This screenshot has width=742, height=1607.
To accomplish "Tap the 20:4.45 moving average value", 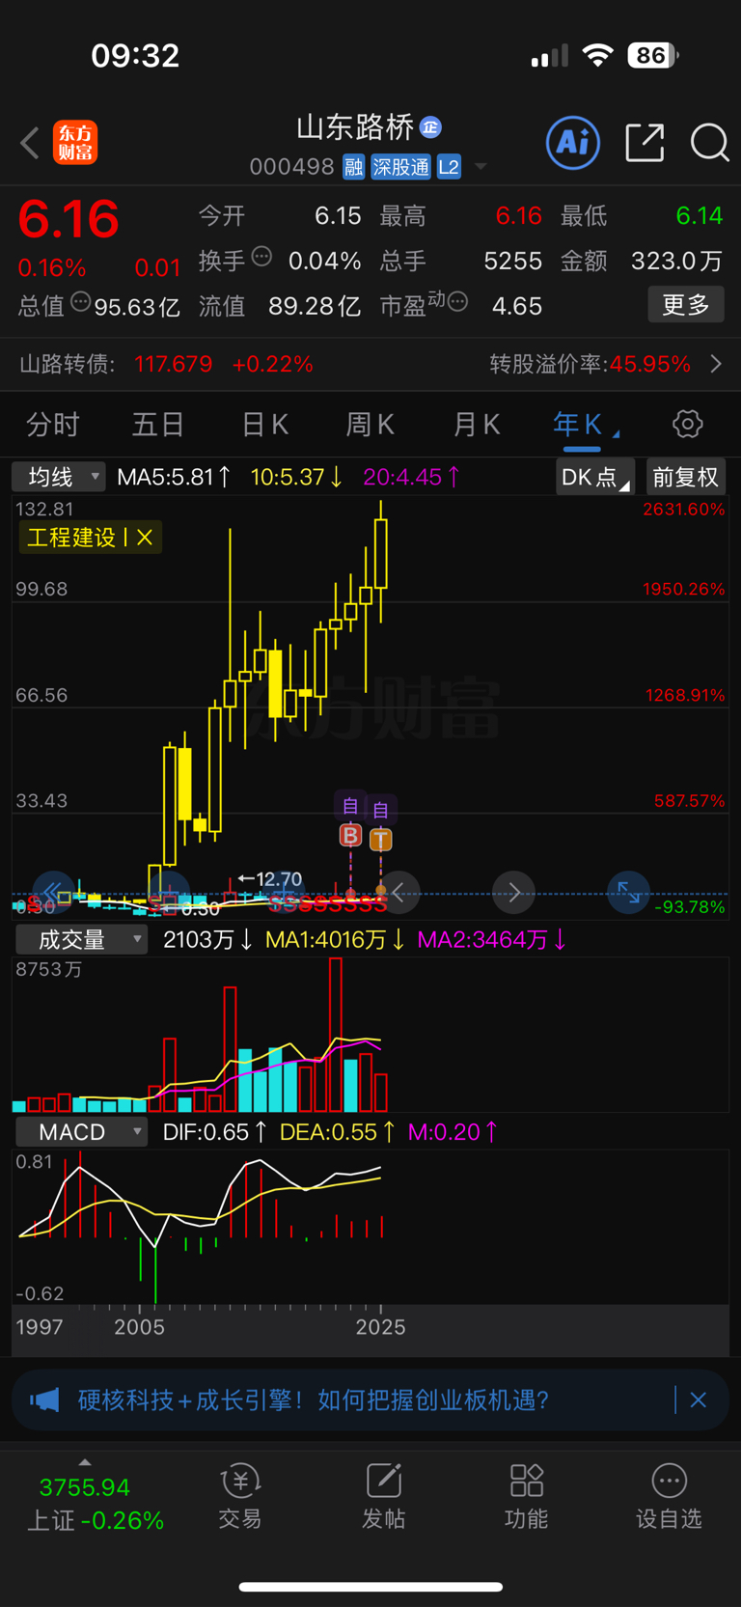I will point(412,477).
